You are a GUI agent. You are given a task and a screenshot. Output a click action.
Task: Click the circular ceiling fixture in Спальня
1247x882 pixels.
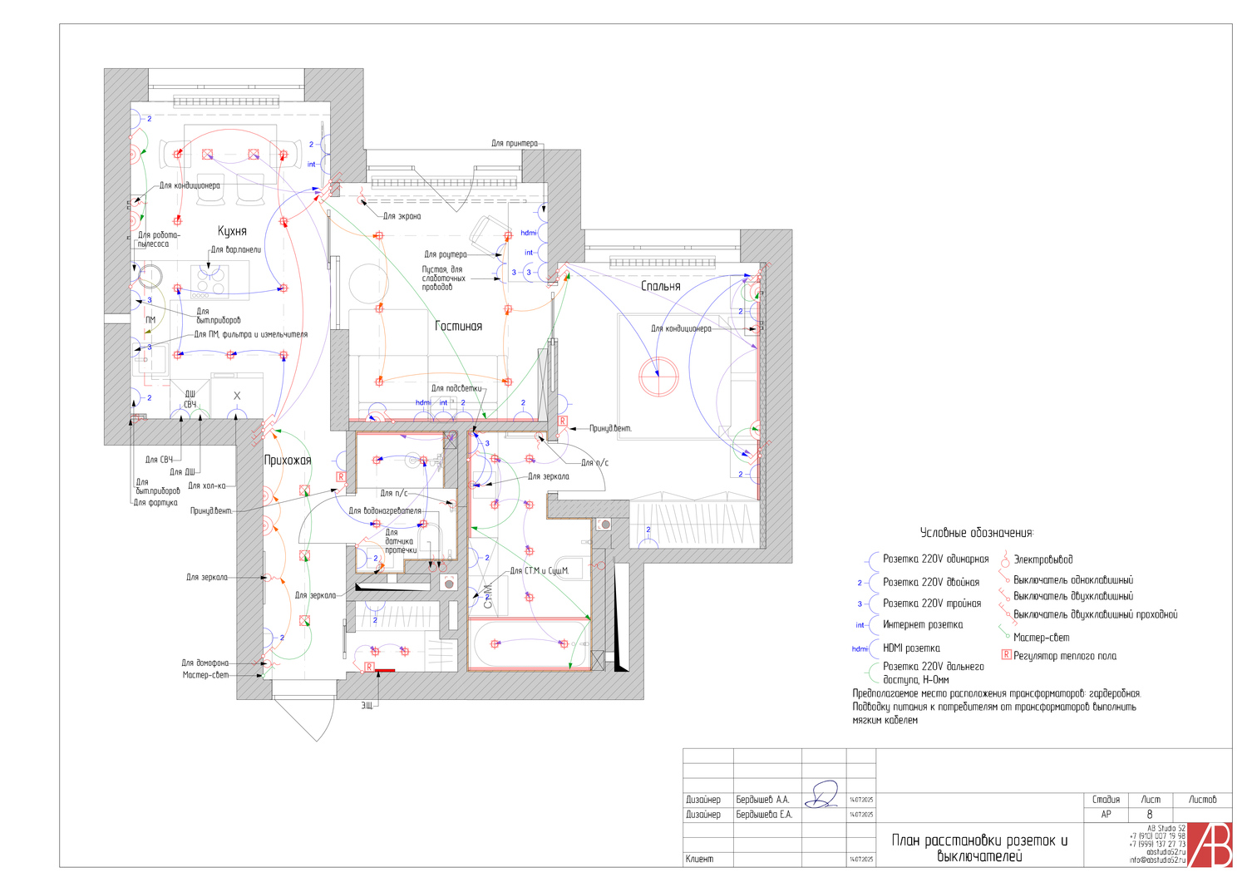tap(658, 375)
